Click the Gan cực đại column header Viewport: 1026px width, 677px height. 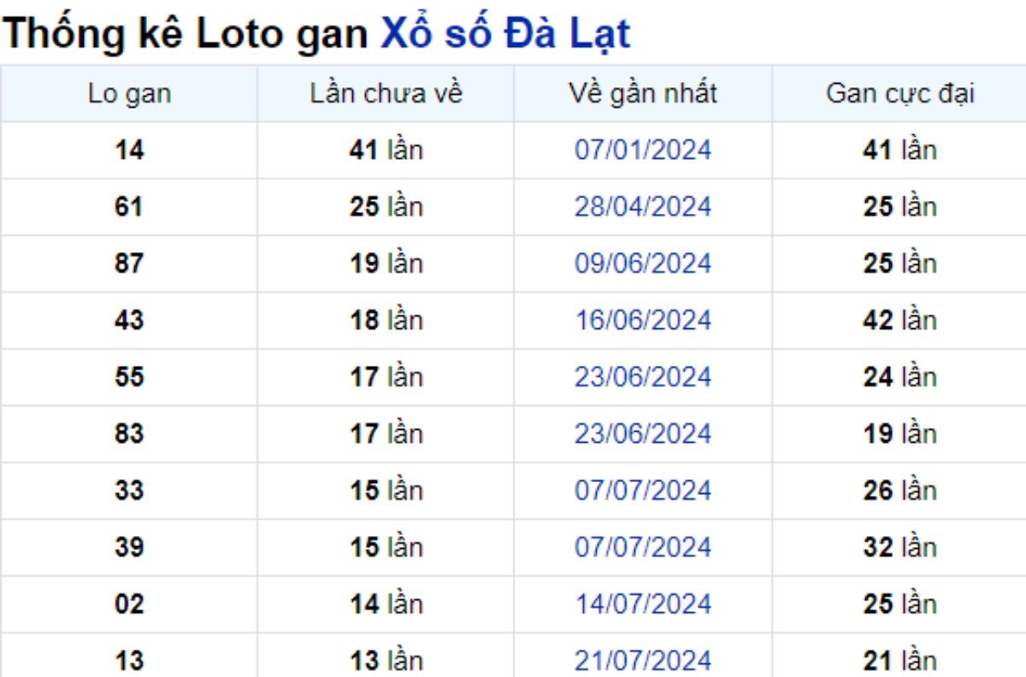coord(899,93)
